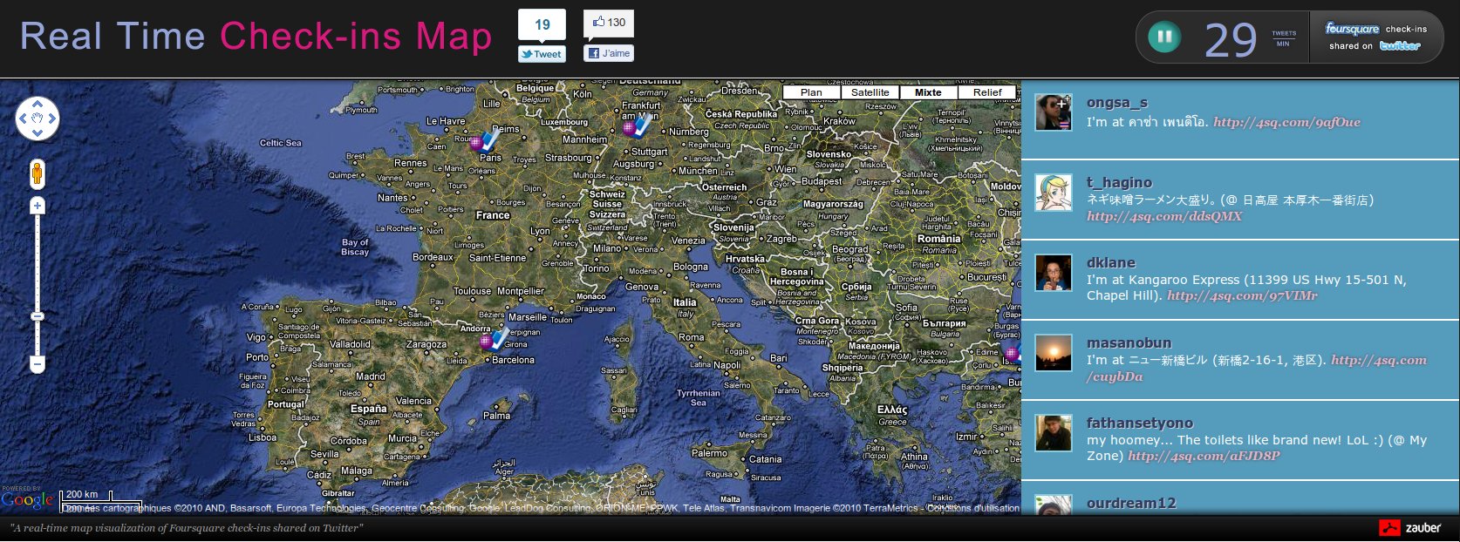Click the map zoom slider handle

(x=37, y=315)
